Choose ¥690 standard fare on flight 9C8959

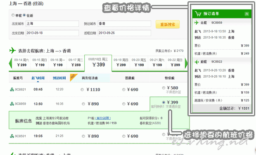(124, 104)
